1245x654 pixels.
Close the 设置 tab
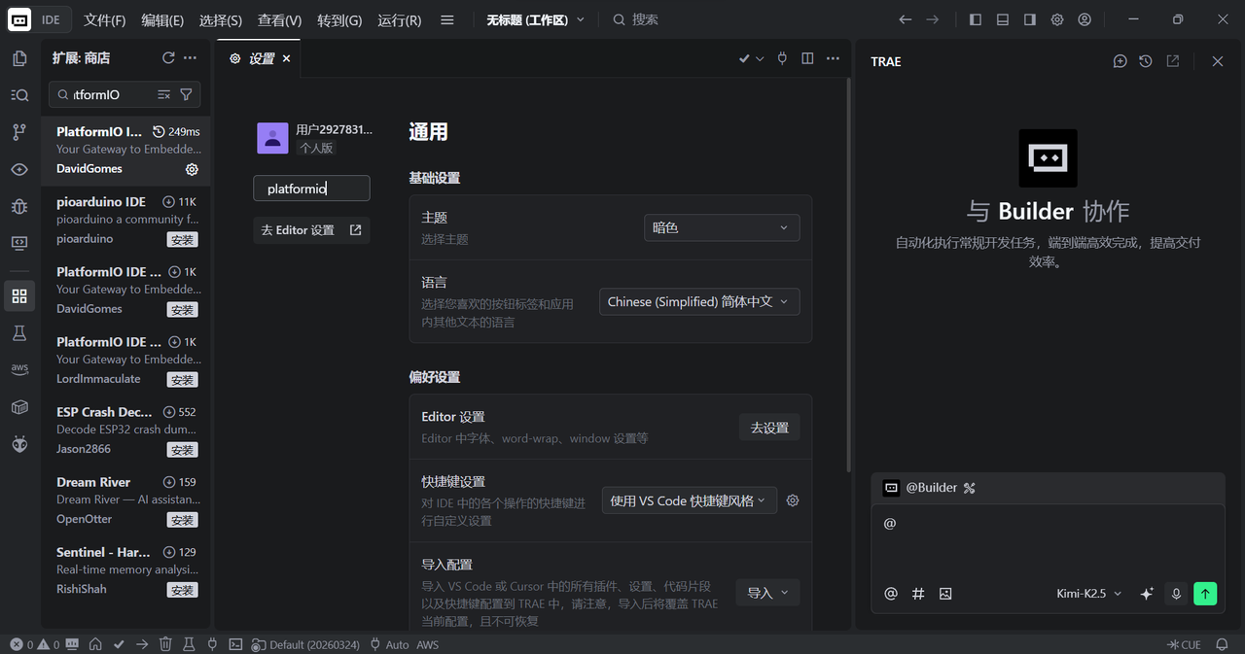tap(286, 58)
